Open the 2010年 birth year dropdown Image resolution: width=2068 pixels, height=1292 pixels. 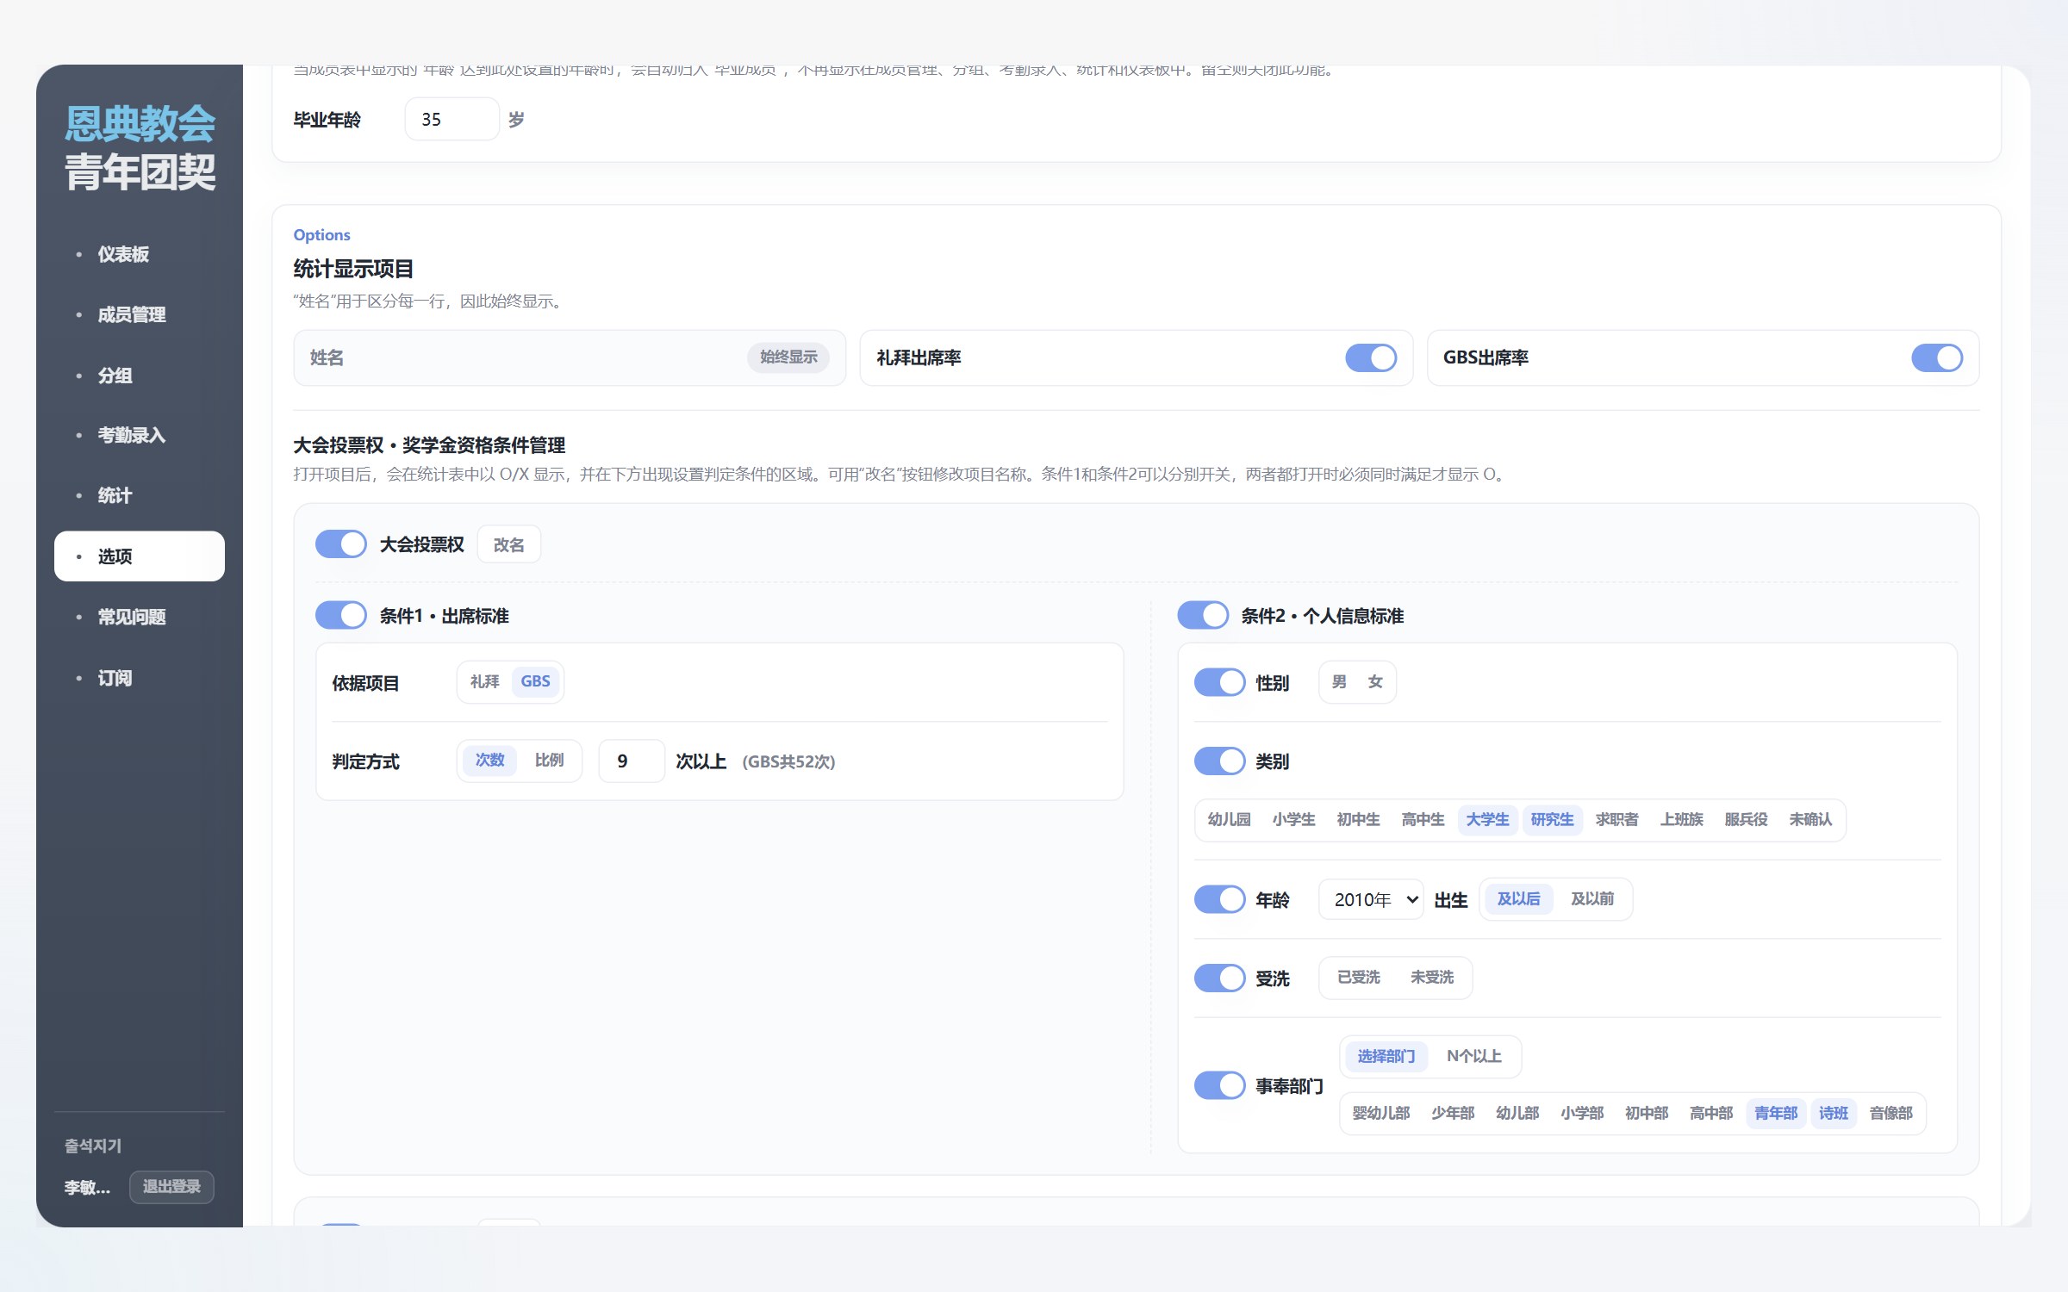[x=1370, y=899]
